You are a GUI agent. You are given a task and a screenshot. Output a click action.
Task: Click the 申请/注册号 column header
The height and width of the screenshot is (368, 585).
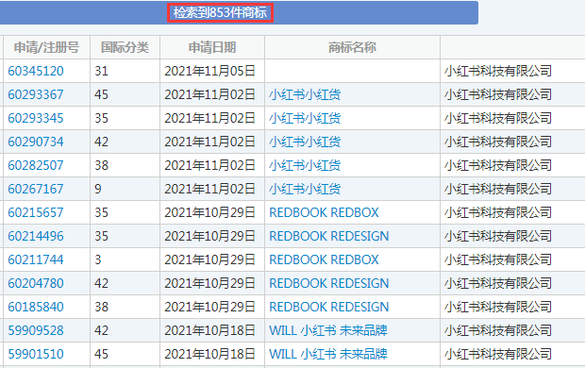tap(46, 47)
